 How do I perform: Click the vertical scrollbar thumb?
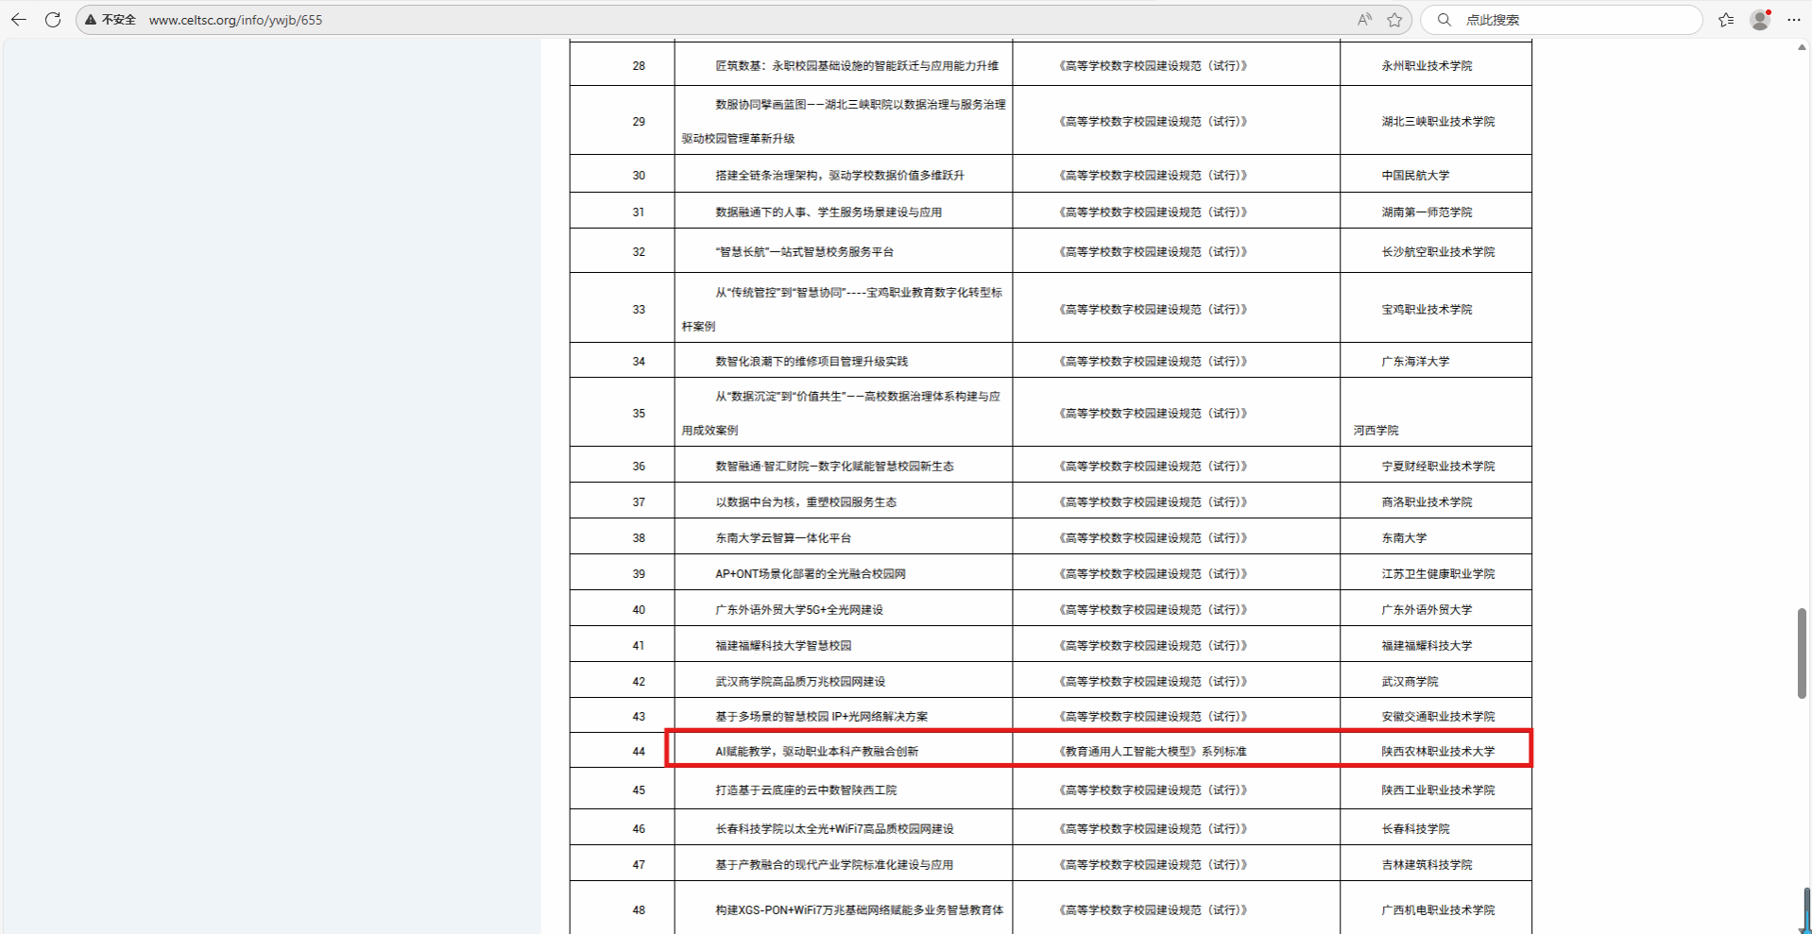coord(1803,654)
